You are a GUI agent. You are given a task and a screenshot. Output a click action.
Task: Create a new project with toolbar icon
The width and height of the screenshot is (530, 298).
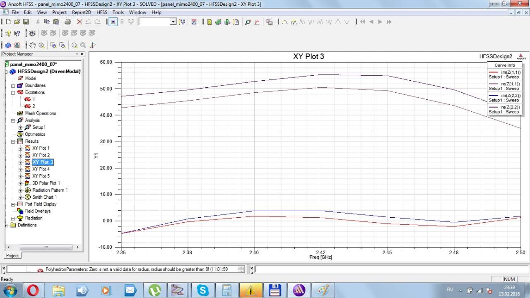tap(8, 22)
